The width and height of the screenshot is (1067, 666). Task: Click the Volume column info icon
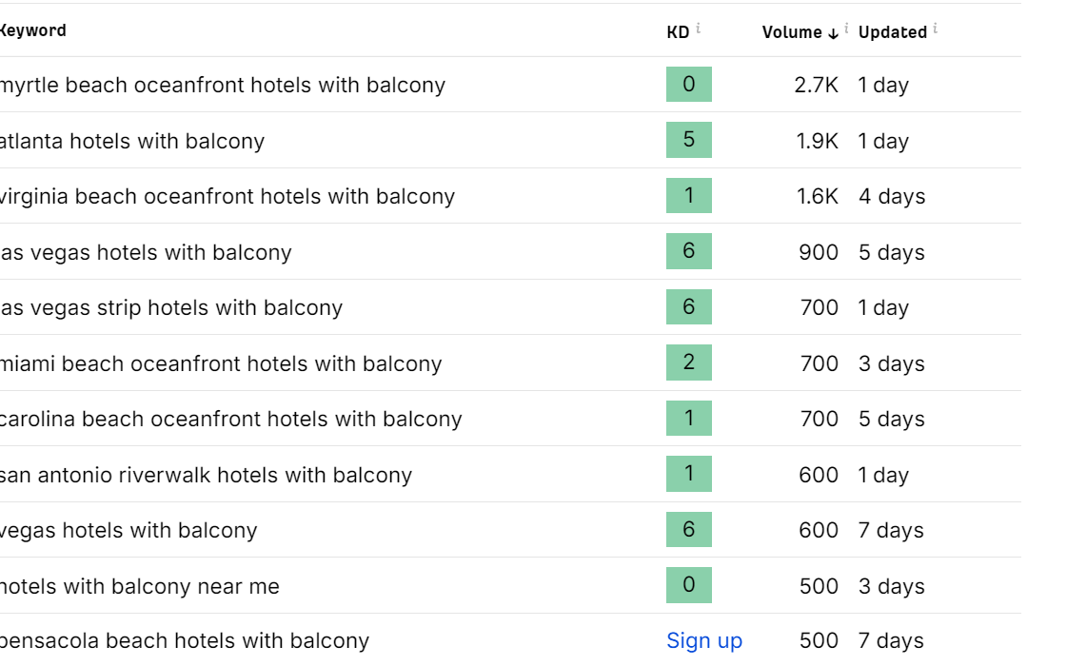coord(846,29)
